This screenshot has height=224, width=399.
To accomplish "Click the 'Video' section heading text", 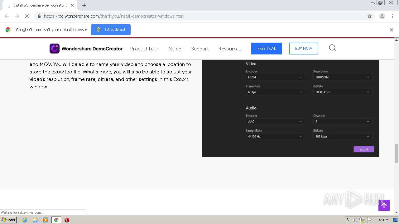I will (x=251, y=63).
